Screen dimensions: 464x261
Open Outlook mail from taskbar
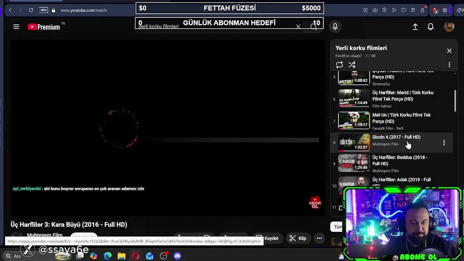(x=149, y=256)
